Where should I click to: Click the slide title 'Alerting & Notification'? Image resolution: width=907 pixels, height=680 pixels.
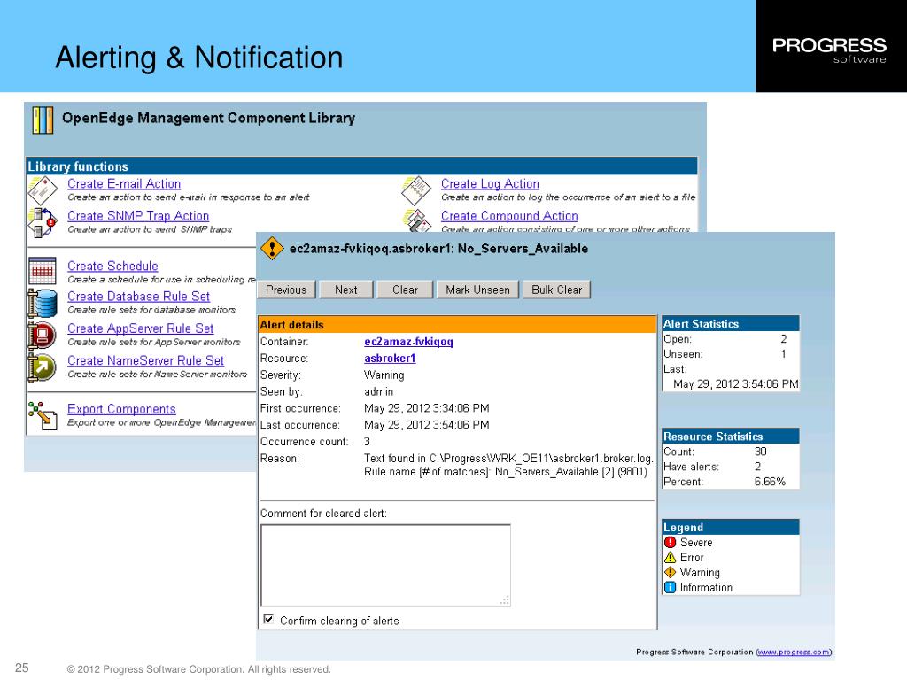coord(199,58)
